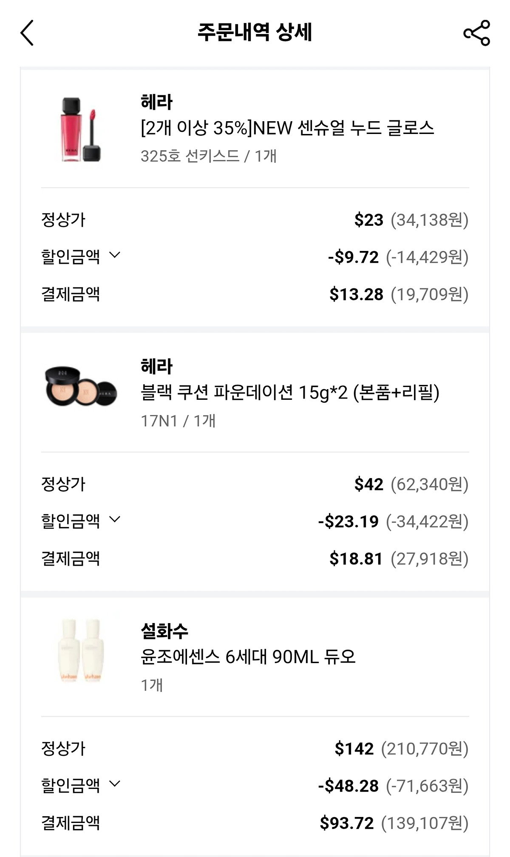Open the Sulwhasoo essence bottles thumbnail
The image size is (510, 857).
pos(81,650)
